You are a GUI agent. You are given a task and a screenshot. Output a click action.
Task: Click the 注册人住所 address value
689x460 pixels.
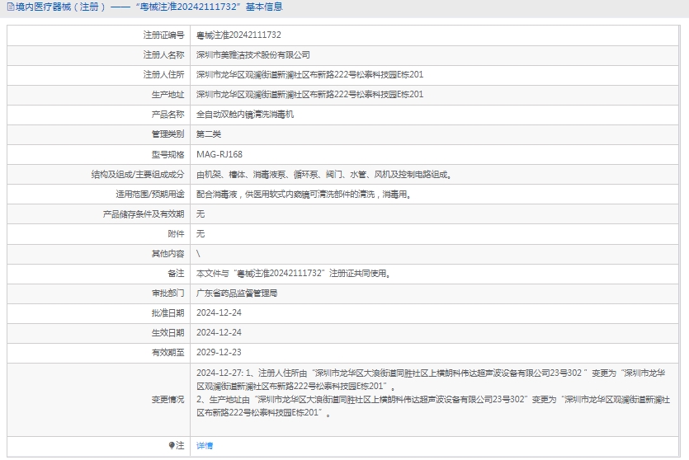click(309, 75)
